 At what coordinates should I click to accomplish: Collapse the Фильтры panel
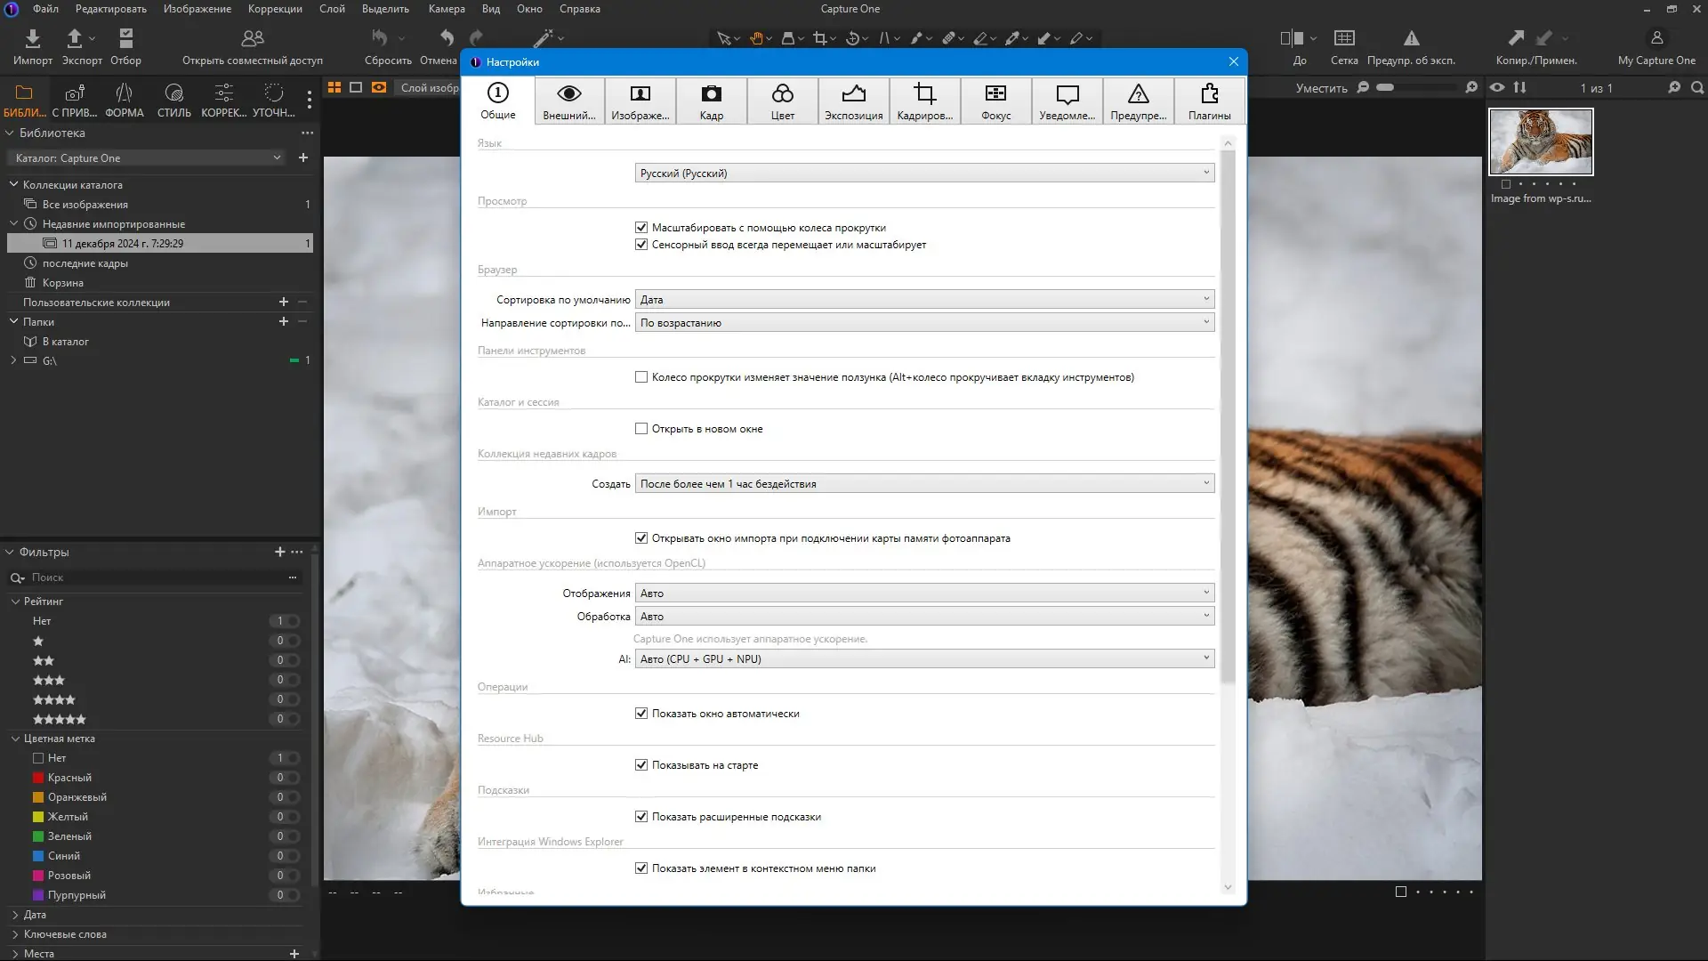[11, 553]
